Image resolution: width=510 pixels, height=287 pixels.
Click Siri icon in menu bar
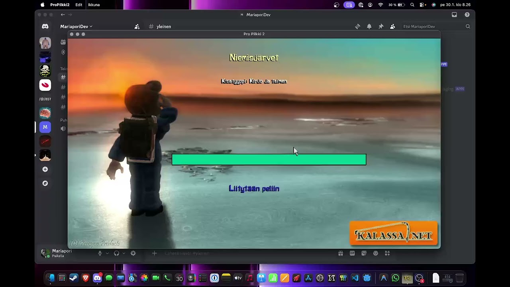click(434, 5)
